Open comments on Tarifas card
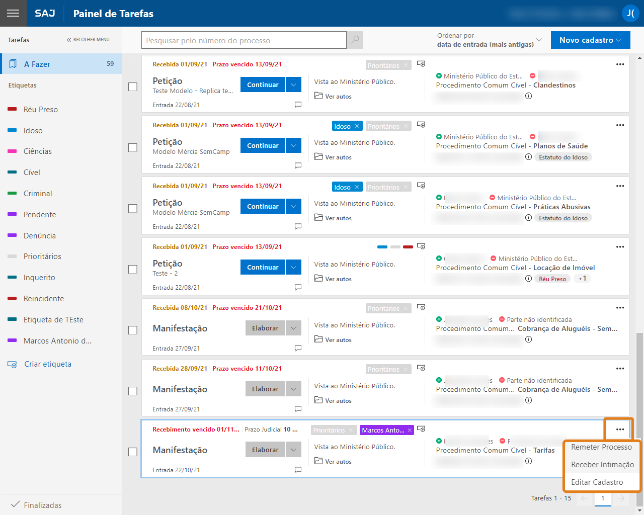The image size is (644, 515). (x=298, y=470)
